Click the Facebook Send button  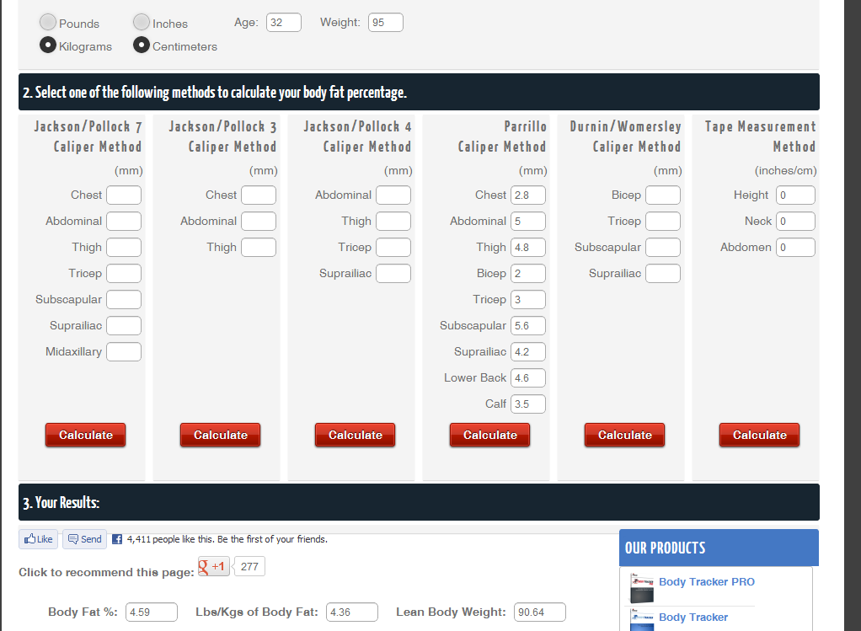pyautogui.click(x=84, y=539)
